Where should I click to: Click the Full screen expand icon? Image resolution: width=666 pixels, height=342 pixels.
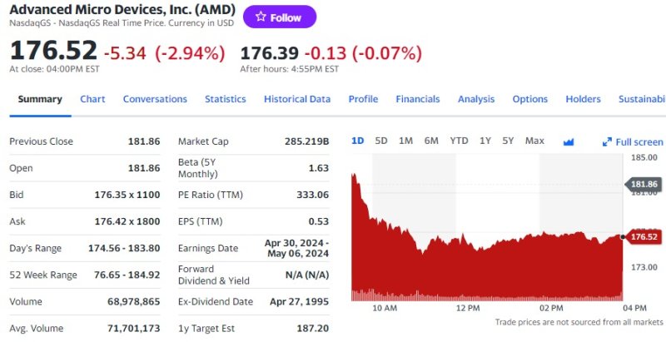[x=607, y=142]
